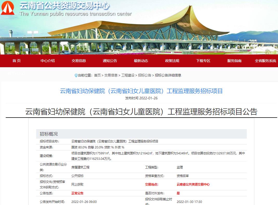
Task: Click the 公开招标 value
Action: click(x=77, y=176)
